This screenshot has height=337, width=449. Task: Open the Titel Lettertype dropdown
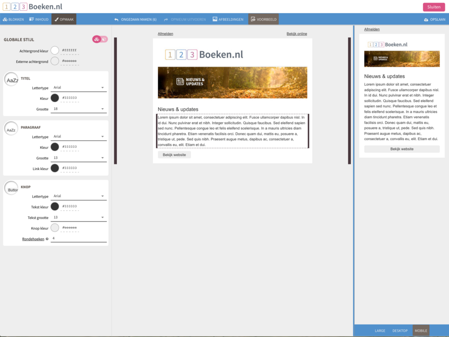pos(78,88)
